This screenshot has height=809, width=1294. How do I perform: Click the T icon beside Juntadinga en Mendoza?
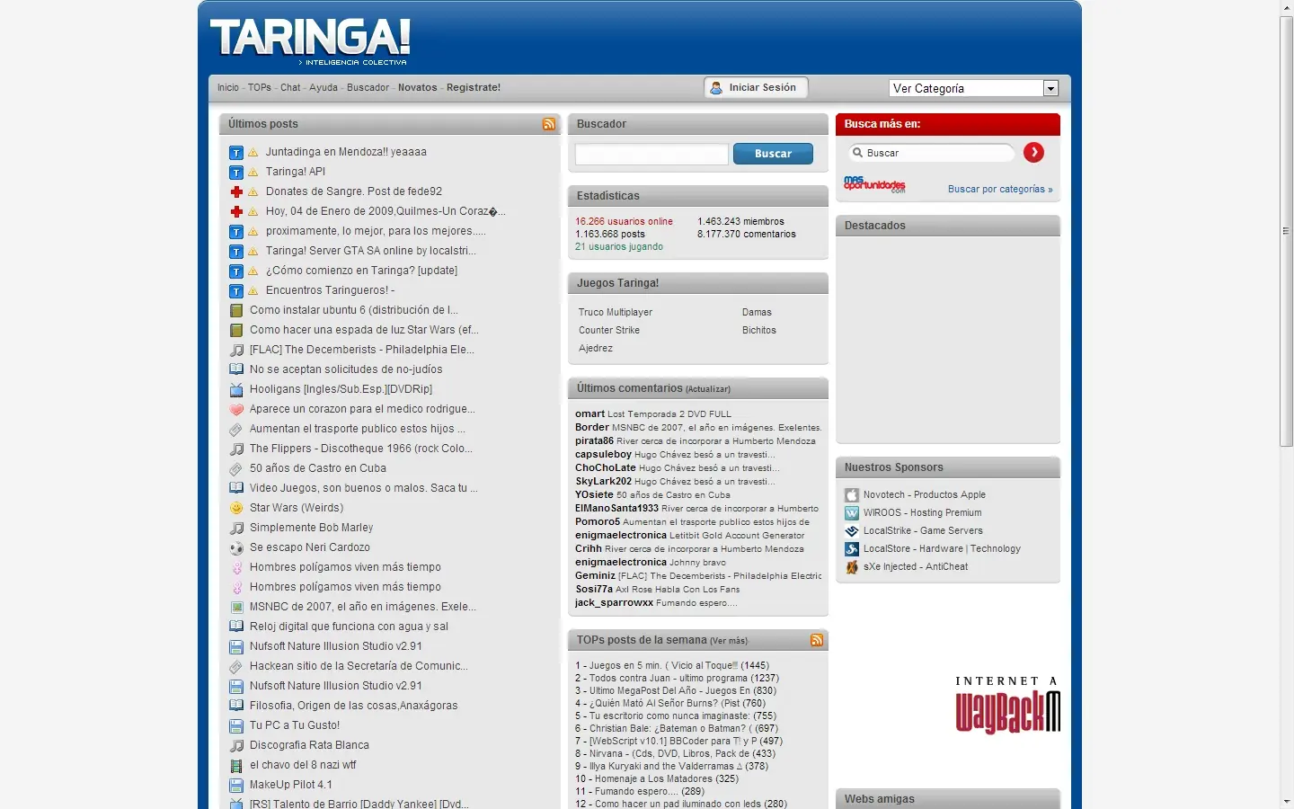pos(236,153)
